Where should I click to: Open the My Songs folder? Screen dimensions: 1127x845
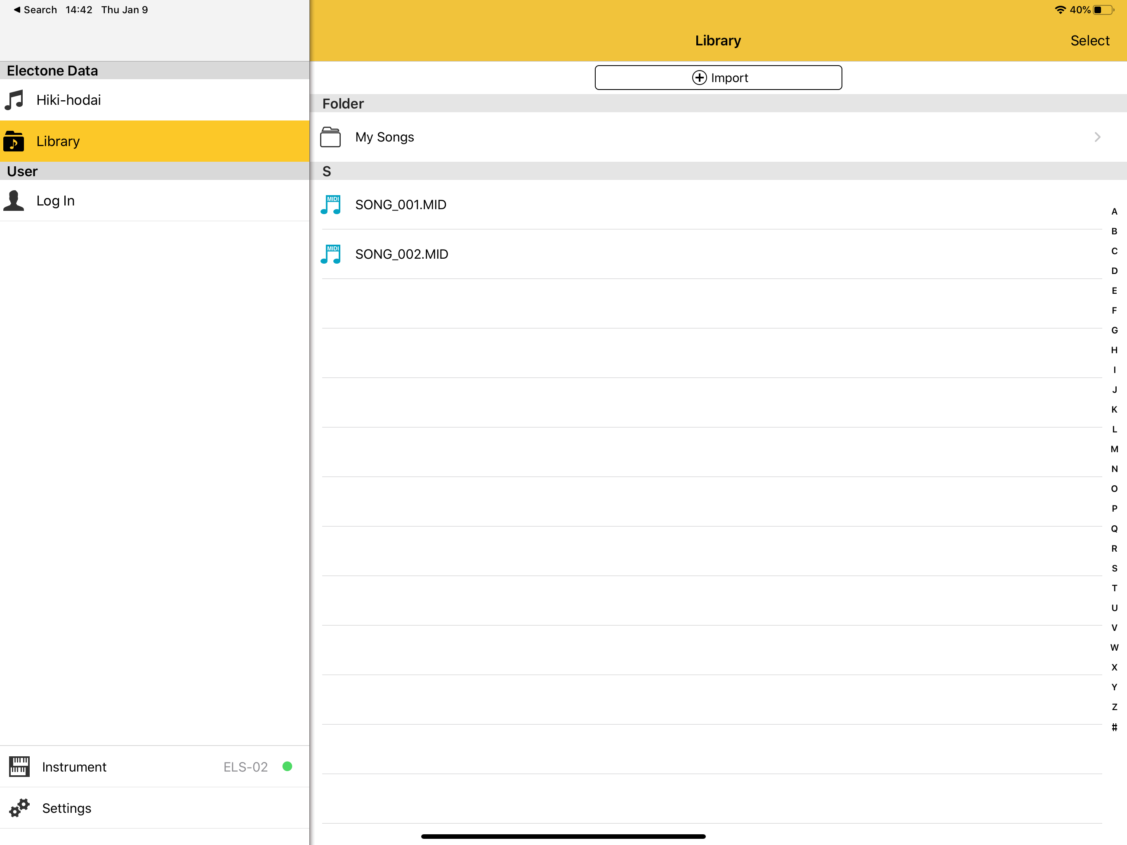click(x=718, y=137)
